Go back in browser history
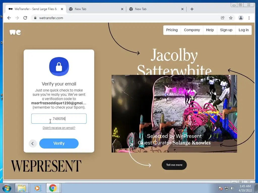Screen dimensions: 258x193 point(9,18)
